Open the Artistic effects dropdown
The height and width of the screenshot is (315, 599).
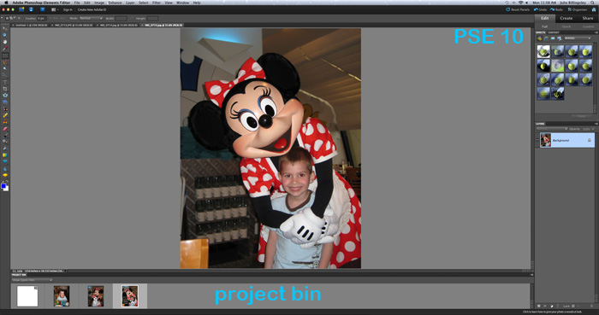tap(578, 38)
